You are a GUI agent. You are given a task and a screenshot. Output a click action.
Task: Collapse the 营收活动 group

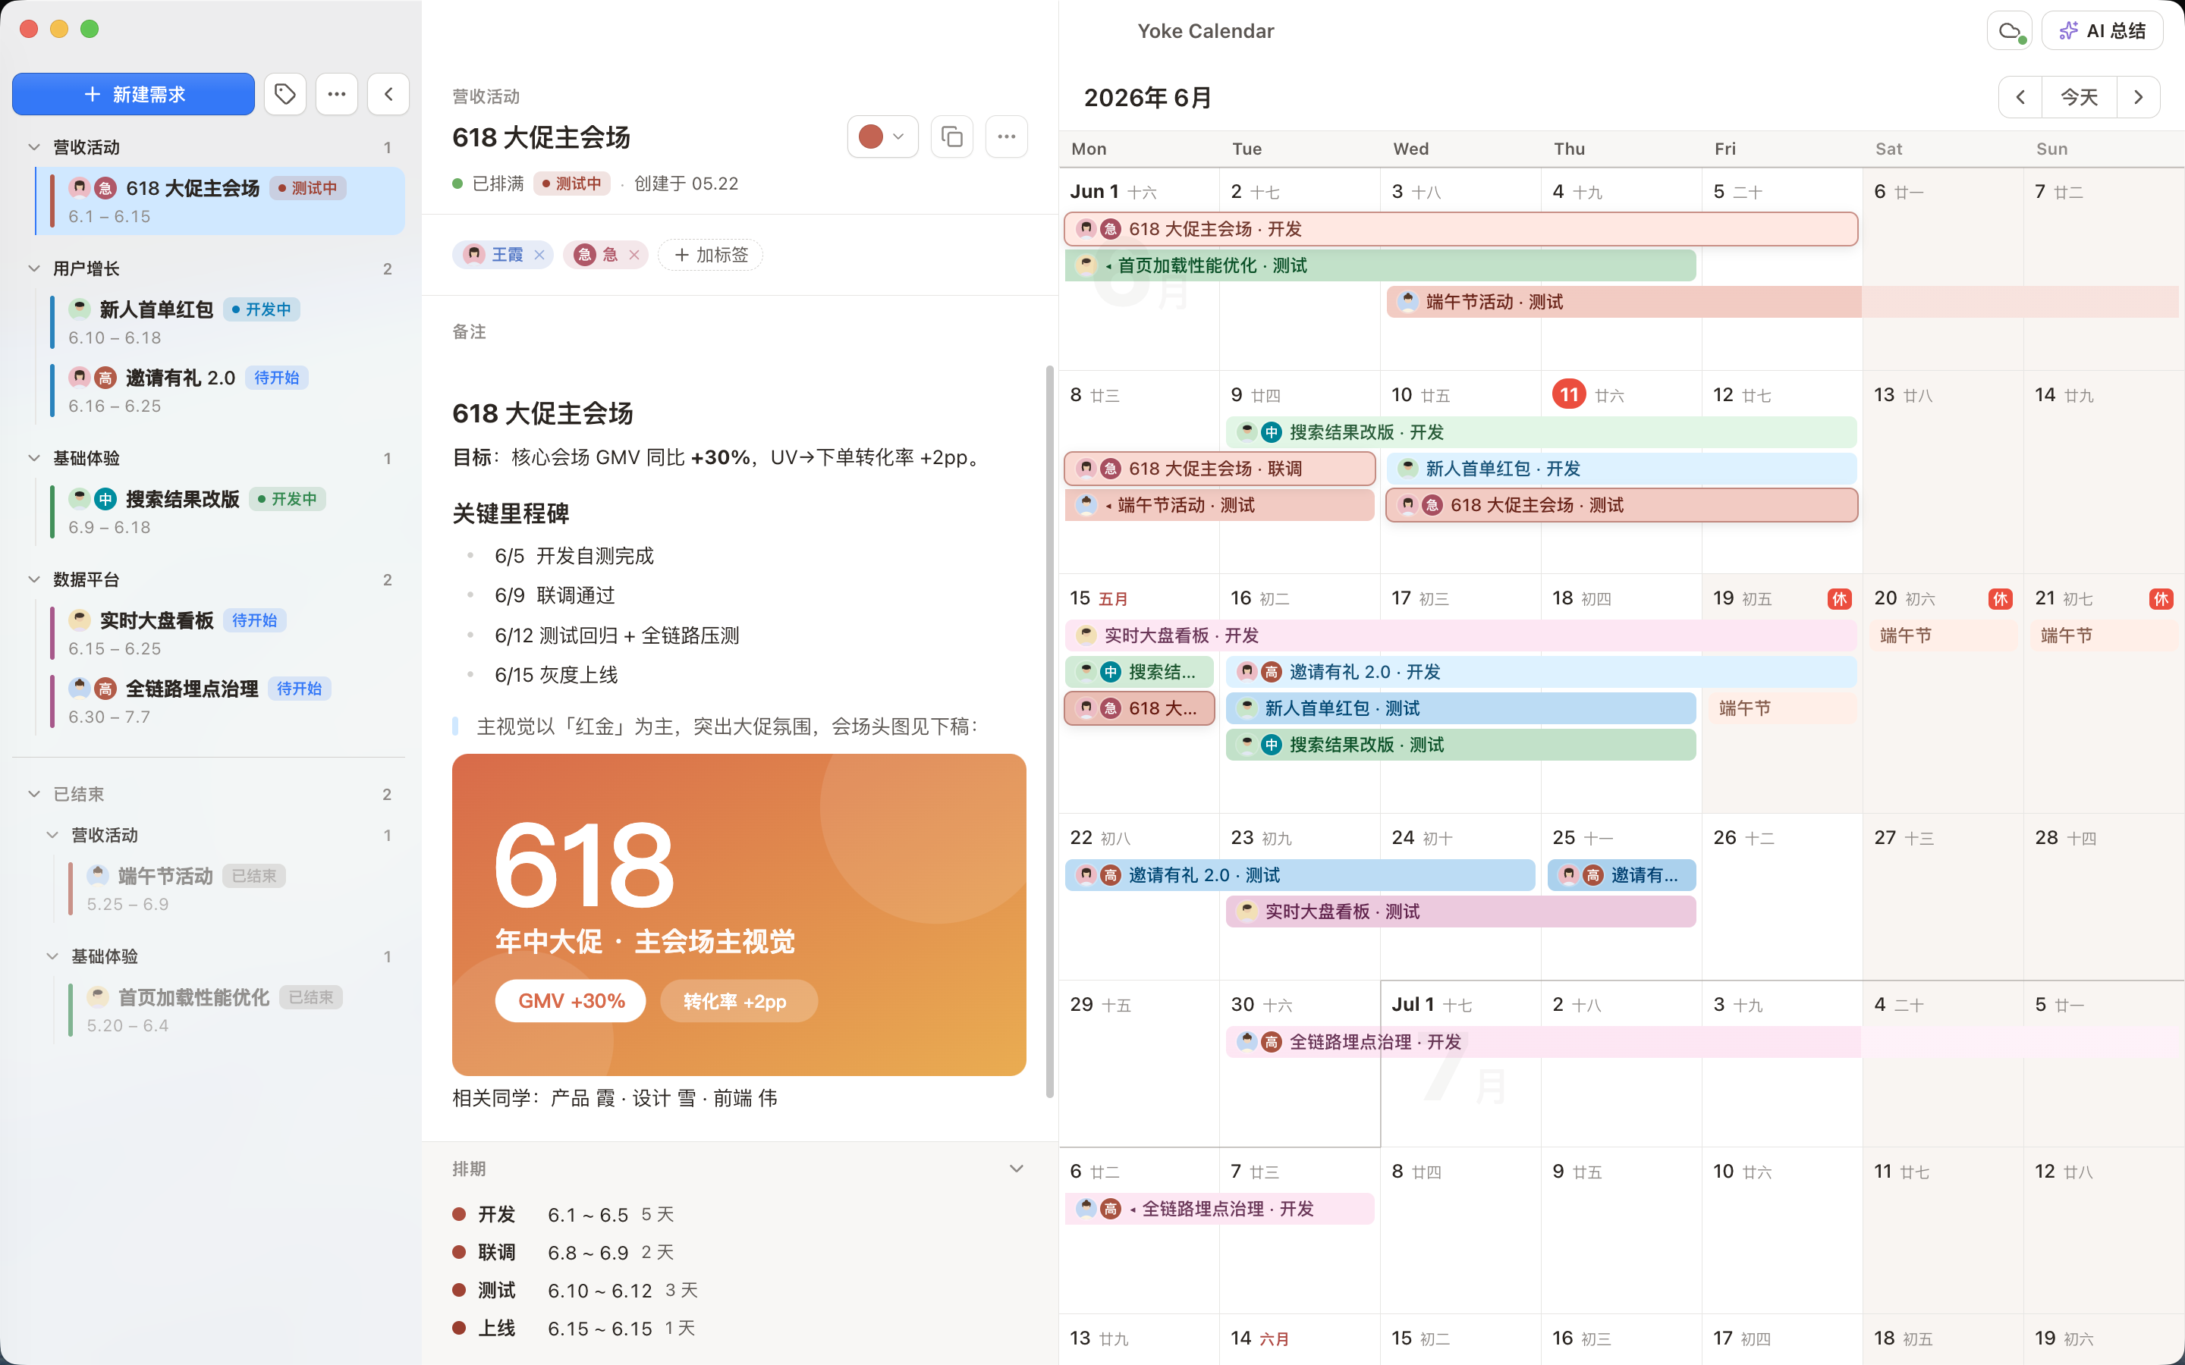click(34, 147)
